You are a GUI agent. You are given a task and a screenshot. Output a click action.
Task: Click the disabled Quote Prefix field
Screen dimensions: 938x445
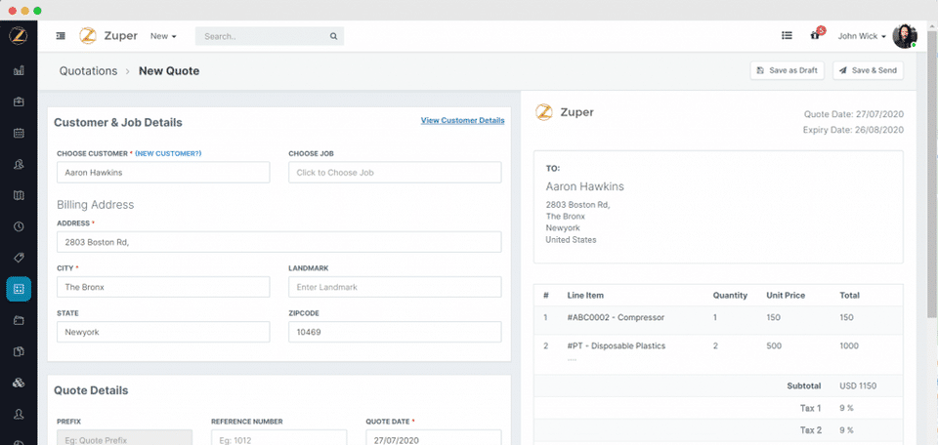click(124, 438)
